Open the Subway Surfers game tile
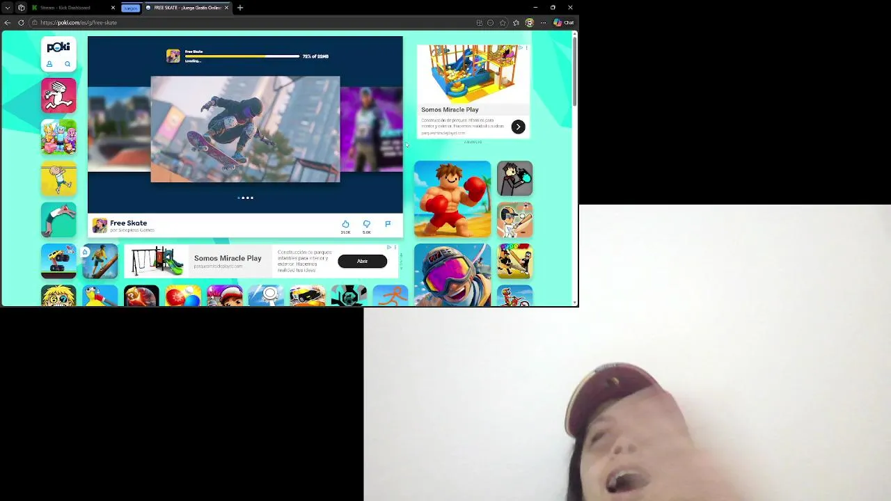This screenshot has height=501, width=891. [x=225, y=296]
